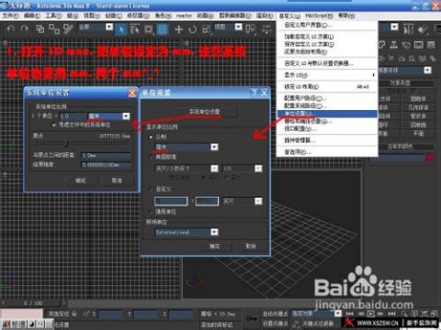Click the 与原点之间的距离 input field
Screen dimensions: 441x330
tap(106, 156)
